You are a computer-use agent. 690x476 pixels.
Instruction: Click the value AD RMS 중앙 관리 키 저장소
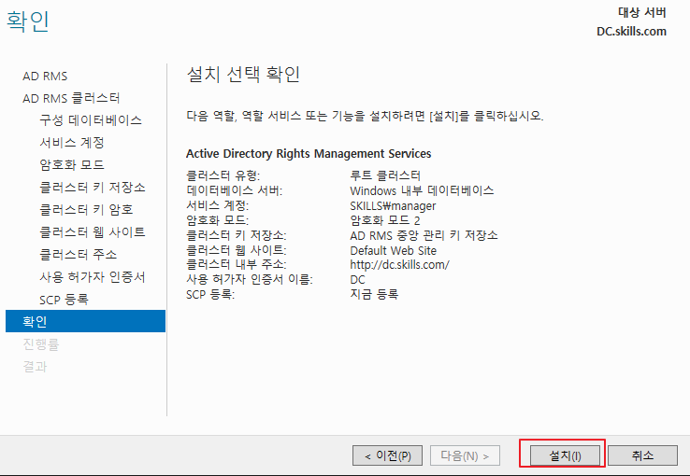pyautogui.click(x=424, y=235)
